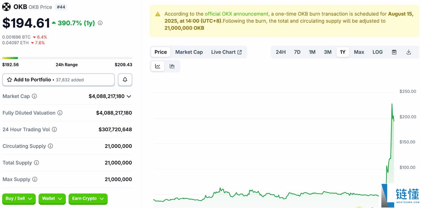
Task: Expand the Market Cap value chevron
Action: 129,96
